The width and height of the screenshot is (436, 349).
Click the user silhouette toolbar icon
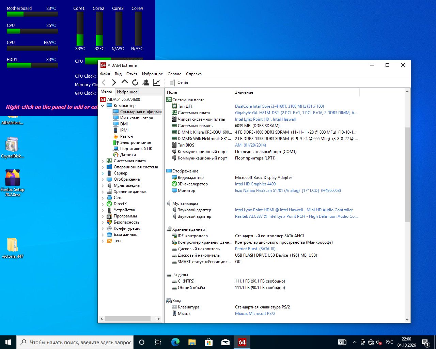tap(146, 82)
